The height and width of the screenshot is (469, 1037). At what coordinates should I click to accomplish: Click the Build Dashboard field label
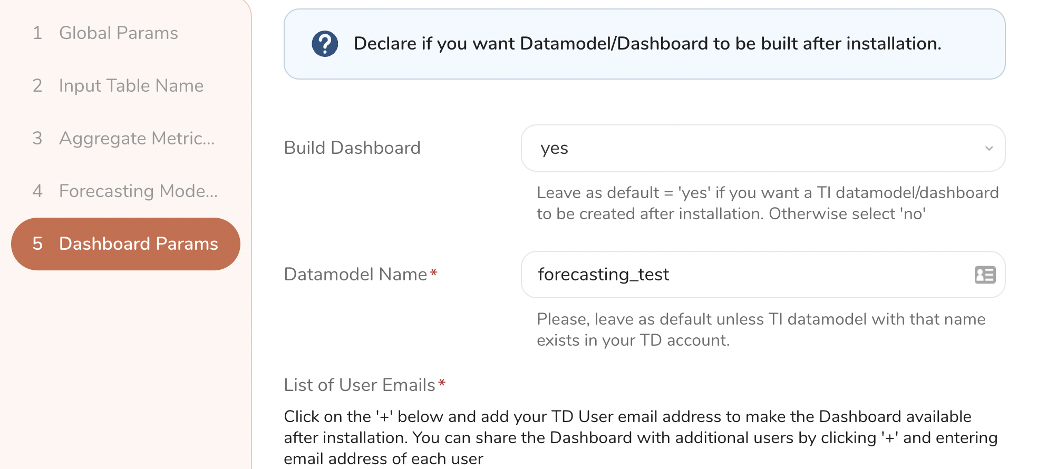coord(352,148)
